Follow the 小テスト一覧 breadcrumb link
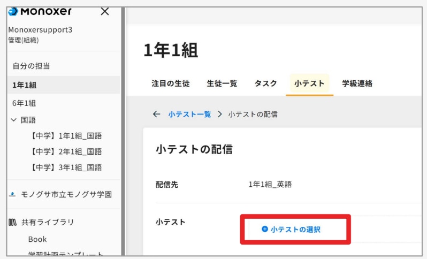427x259 pixels. tap(189, 115)
